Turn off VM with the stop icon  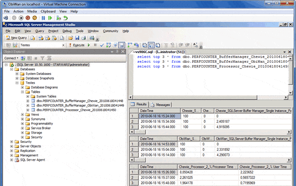point(21,18)
